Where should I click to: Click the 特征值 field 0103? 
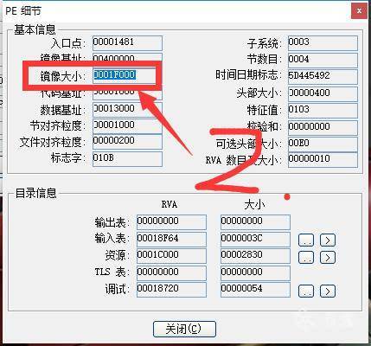(323, 110)
